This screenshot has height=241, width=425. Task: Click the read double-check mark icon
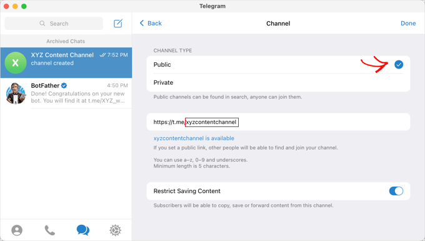click(102, 55)
